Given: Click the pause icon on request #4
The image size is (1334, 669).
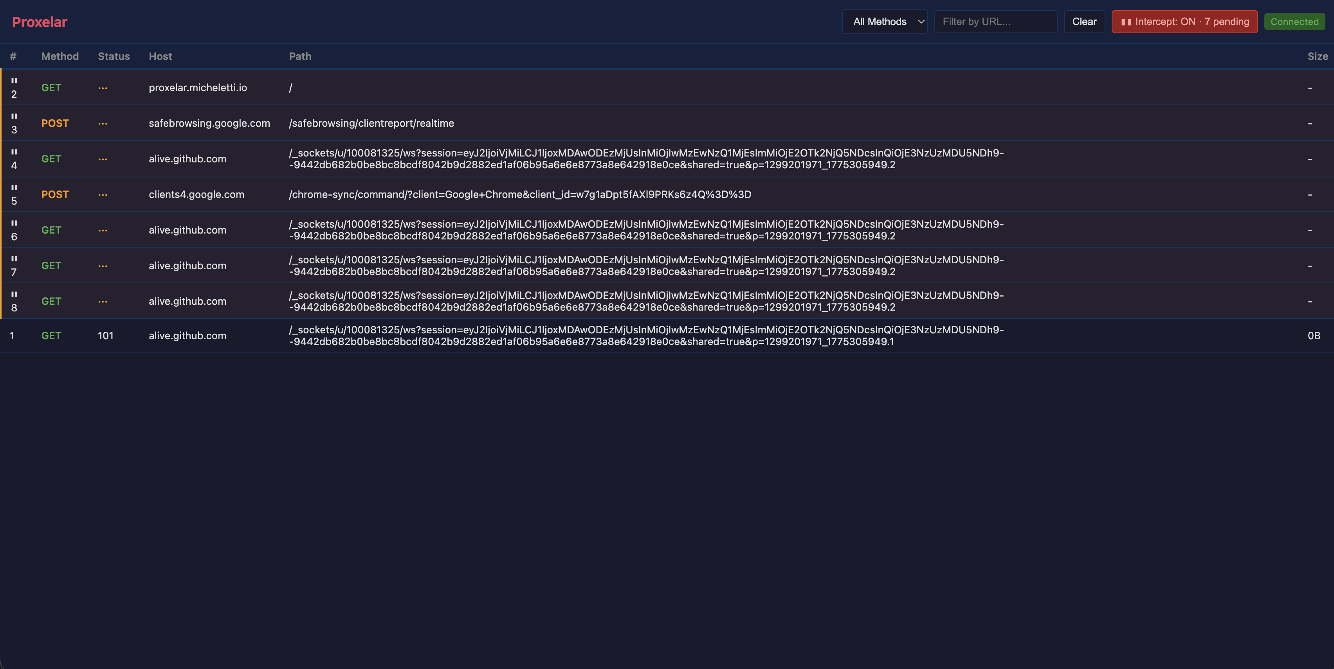Looking at the screenshot, I should (x=14, y=152).
